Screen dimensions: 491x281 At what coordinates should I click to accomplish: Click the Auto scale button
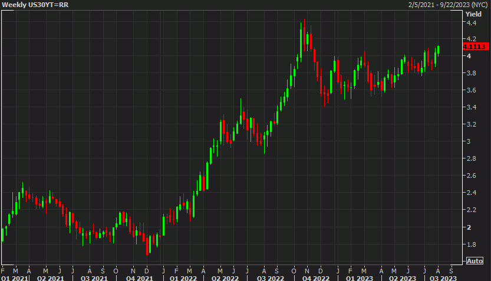pyautogui.click(x=474, y=261)
